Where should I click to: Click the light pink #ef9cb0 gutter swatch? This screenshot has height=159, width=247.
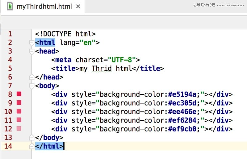[x=19, y=129]
